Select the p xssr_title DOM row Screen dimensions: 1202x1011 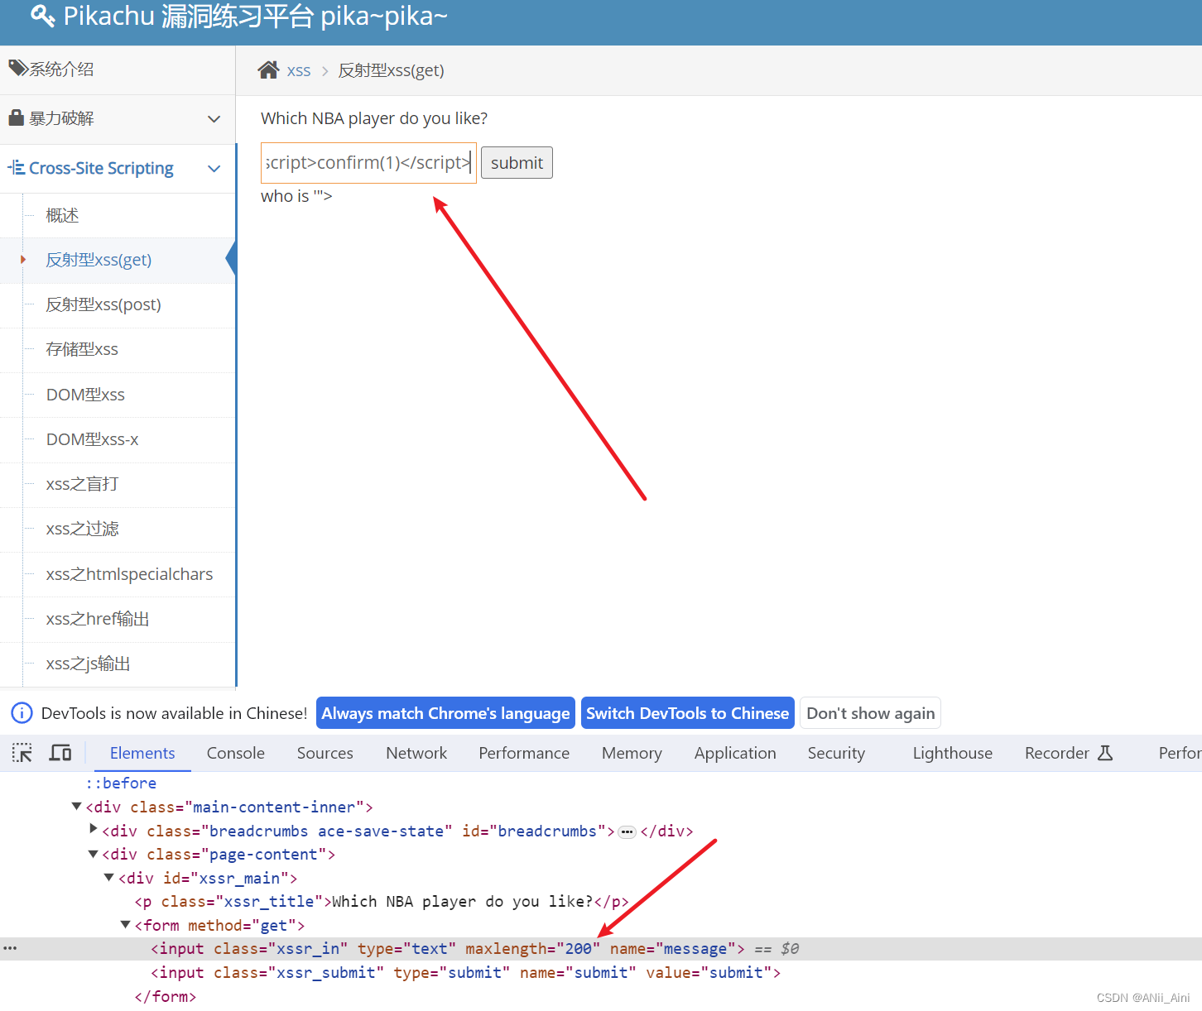pyautogui.click(x=601, y=901)
